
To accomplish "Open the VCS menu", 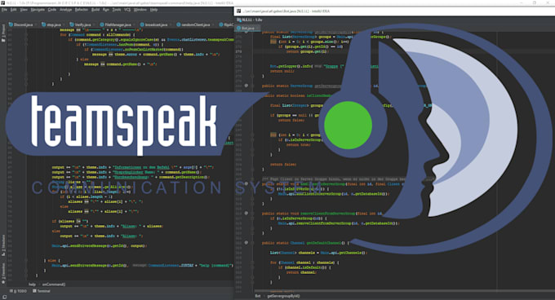I will pyautogui.click(x=127, y=10).
